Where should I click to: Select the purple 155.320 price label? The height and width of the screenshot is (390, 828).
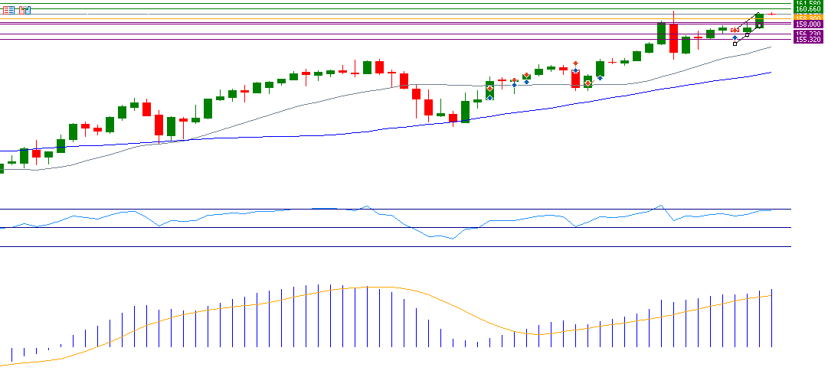(x=808, y=40)
